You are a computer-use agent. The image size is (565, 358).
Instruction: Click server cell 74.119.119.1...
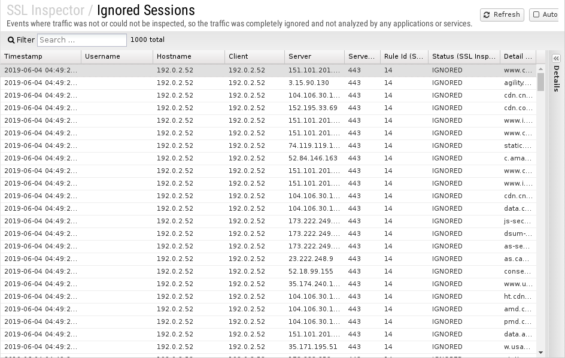tap(314, 145)
